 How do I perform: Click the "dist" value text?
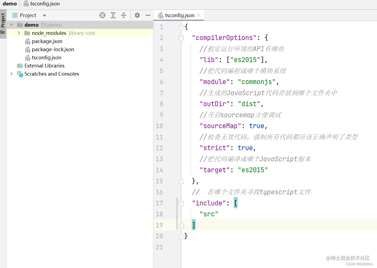click(249, 104)
